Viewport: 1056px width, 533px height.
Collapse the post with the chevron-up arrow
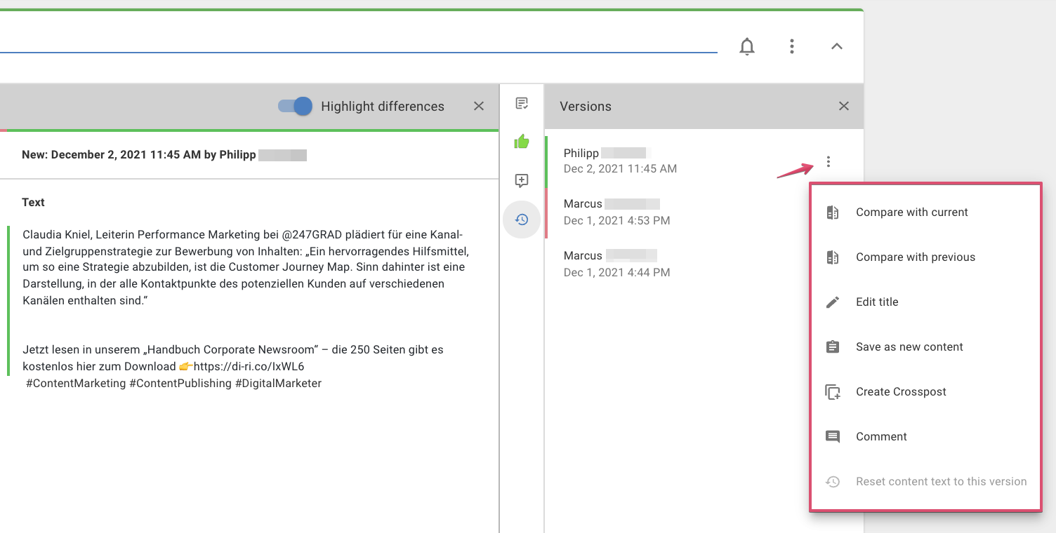(x=837, y=46)
